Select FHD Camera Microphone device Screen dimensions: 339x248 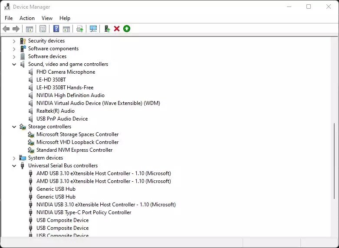66,72
